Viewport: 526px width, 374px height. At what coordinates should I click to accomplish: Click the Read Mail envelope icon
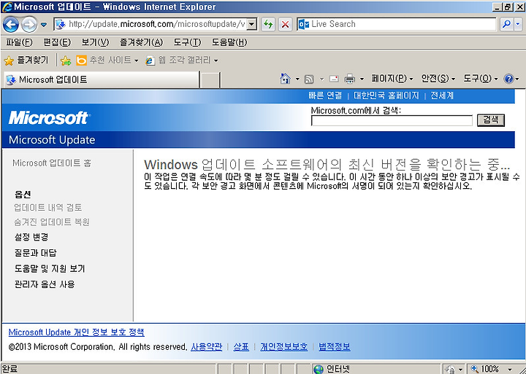click(x=334, y=79)
